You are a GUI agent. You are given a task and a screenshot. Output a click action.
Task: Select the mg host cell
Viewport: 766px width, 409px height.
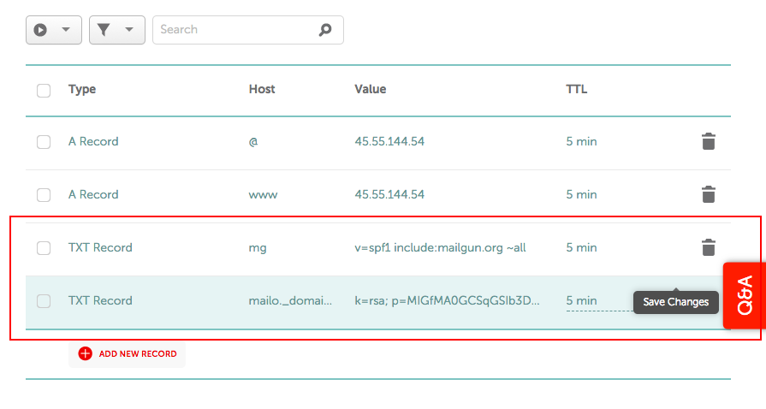click(258, 248)
